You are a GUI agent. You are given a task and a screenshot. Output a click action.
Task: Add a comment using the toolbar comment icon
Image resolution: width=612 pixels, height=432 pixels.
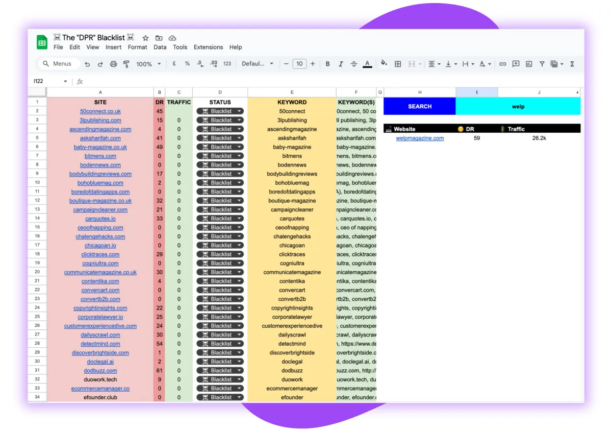point(516,64)
